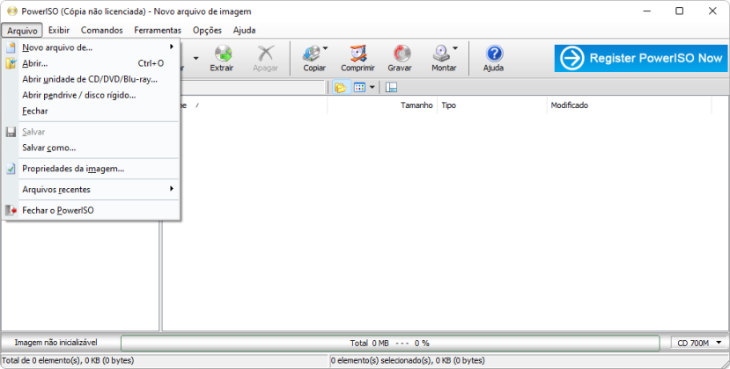This screenshot has height=369, width=730.
Task: Close the PowerISO window
Action: 712,11
